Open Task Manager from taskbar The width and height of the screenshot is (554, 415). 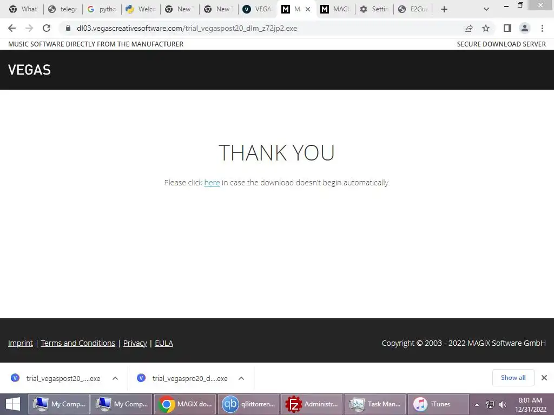click(375, 404)
